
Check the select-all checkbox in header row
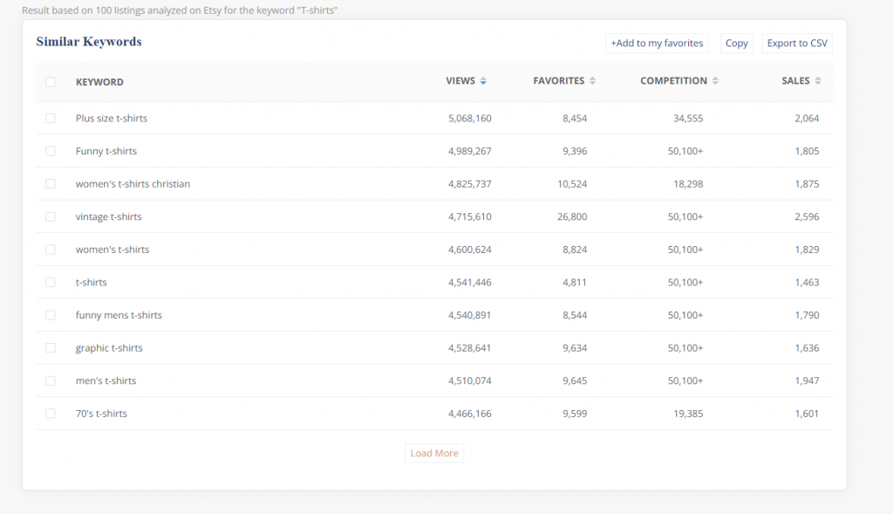pyautogui.click(x=51, y=82)
